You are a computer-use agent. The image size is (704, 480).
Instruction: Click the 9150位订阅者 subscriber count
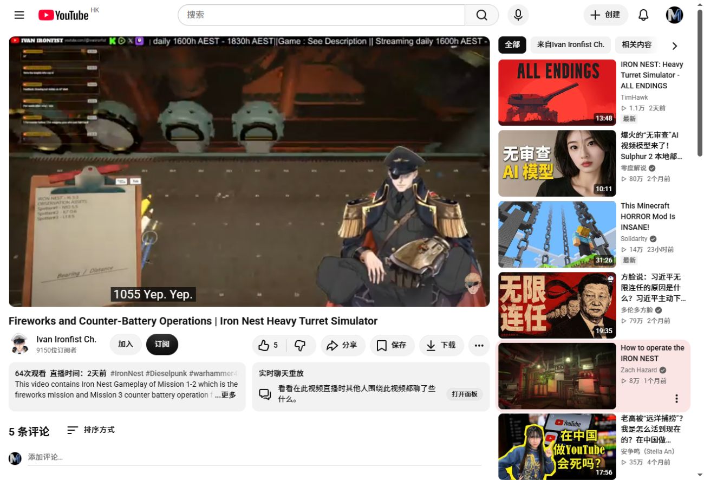pyautogui.click(x=56, y=351)
